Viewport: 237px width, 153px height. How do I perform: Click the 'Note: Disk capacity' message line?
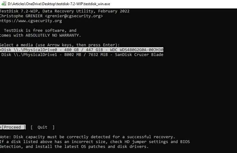click(87, 137)
